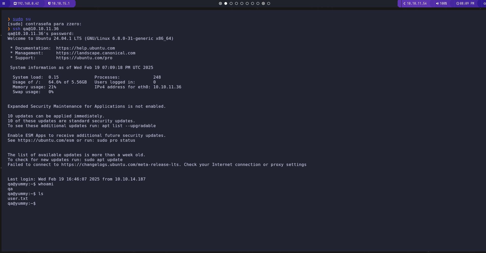Click the 'Welcome to Ubuntu 24.04.1 LTS' line
Viewport: 486px width, 253px height.
[90, 39]
